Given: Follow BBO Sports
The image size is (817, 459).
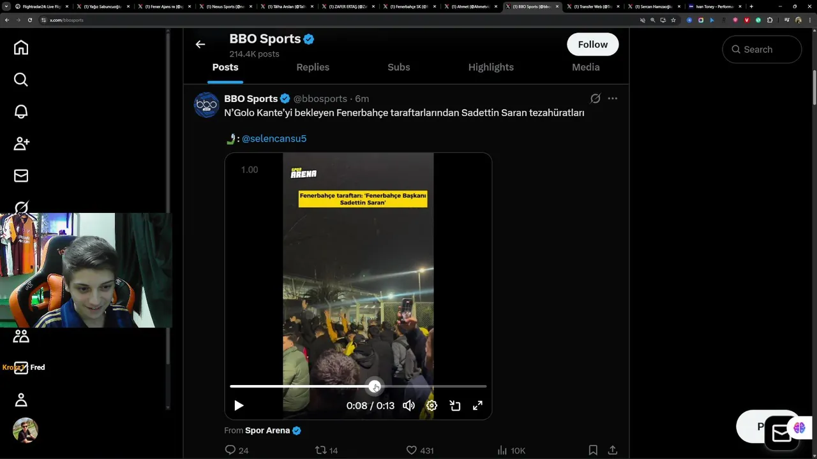Looking at the screenshot, I should click(592, 45).
